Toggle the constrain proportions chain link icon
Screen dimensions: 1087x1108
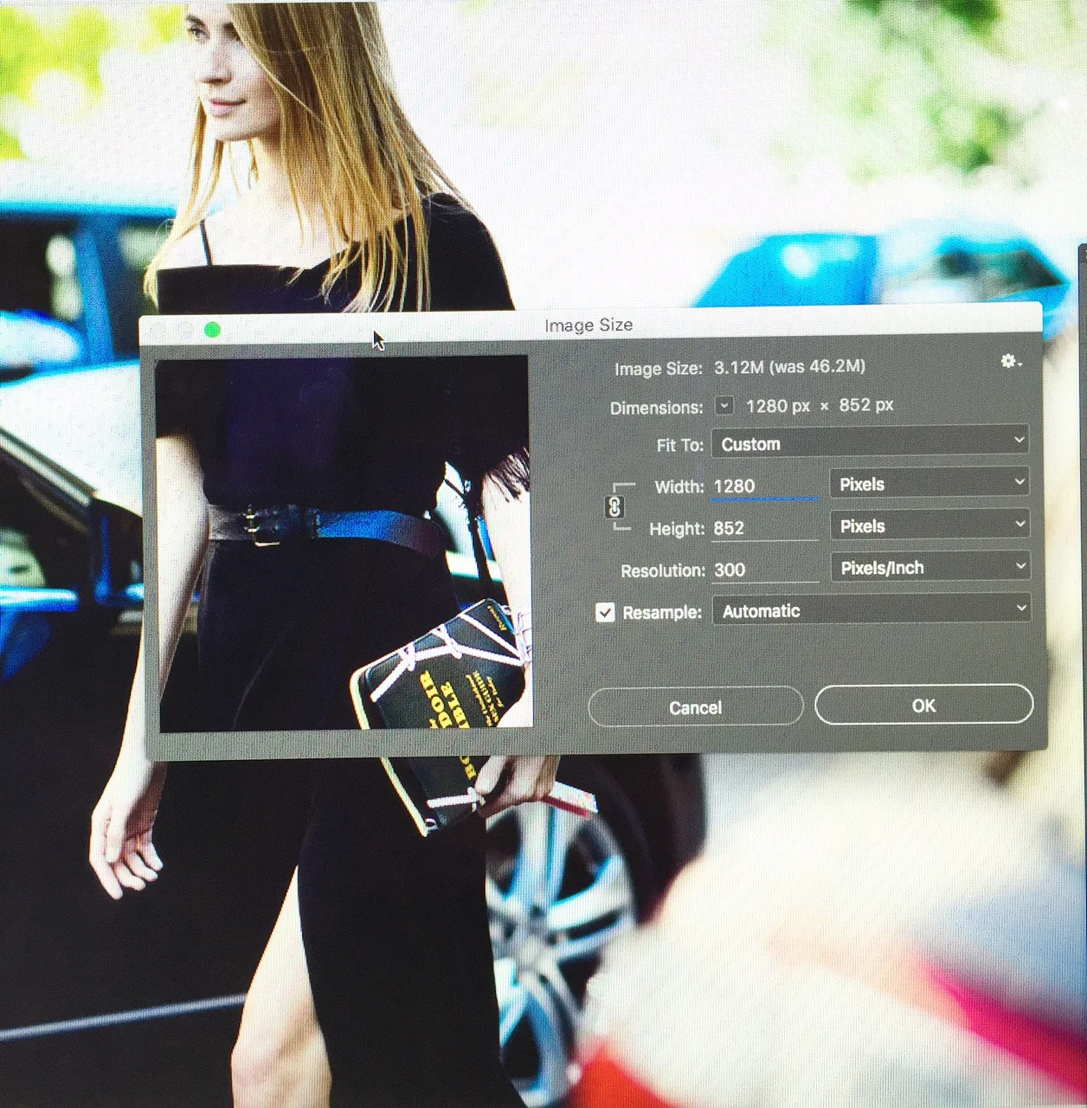click(x=614, y=507)
